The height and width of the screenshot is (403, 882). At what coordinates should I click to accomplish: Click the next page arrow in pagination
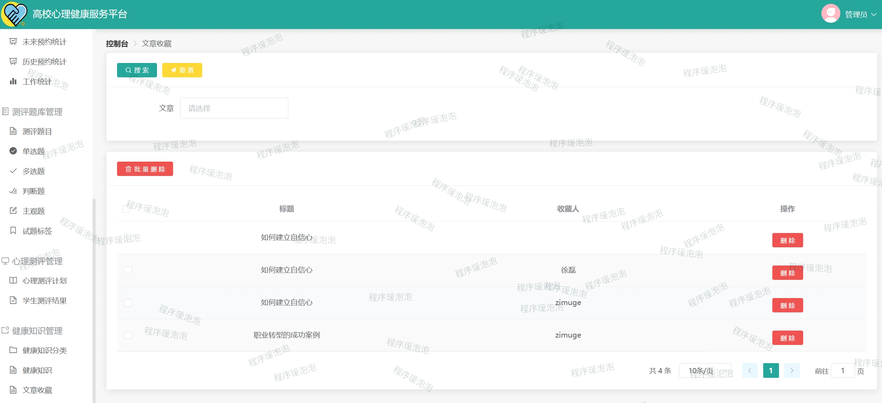(792, 370)
